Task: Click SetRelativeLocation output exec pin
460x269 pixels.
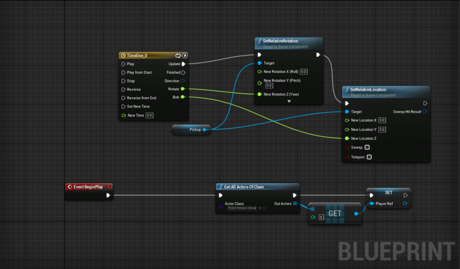Action: (x=425, y=103)
